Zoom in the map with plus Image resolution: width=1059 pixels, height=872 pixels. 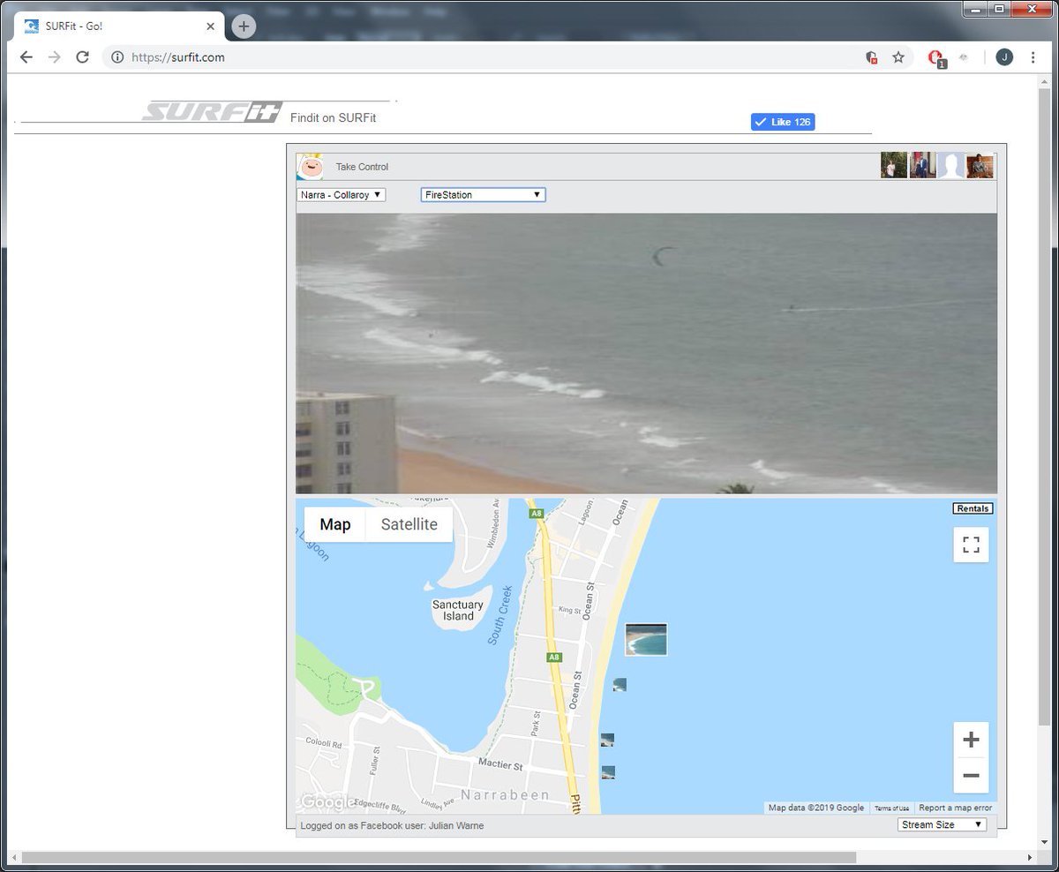click(971, 740)
